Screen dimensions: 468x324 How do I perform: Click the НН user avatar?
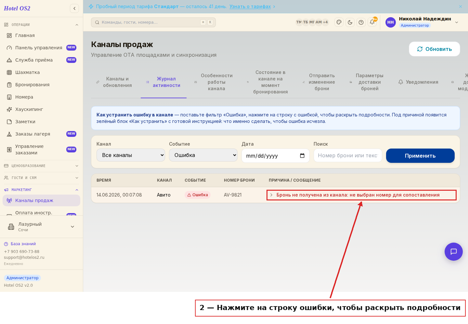tap(391, 22)
